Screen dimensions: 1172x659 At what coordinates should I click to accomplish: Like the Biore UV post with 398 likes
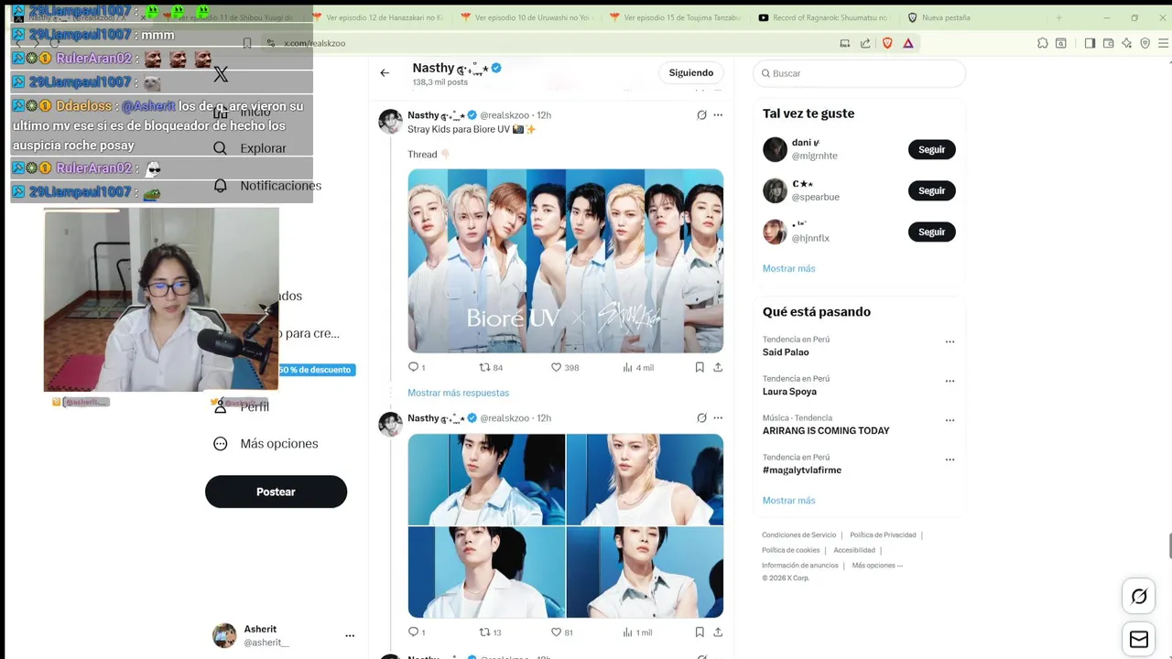[565, 367]
